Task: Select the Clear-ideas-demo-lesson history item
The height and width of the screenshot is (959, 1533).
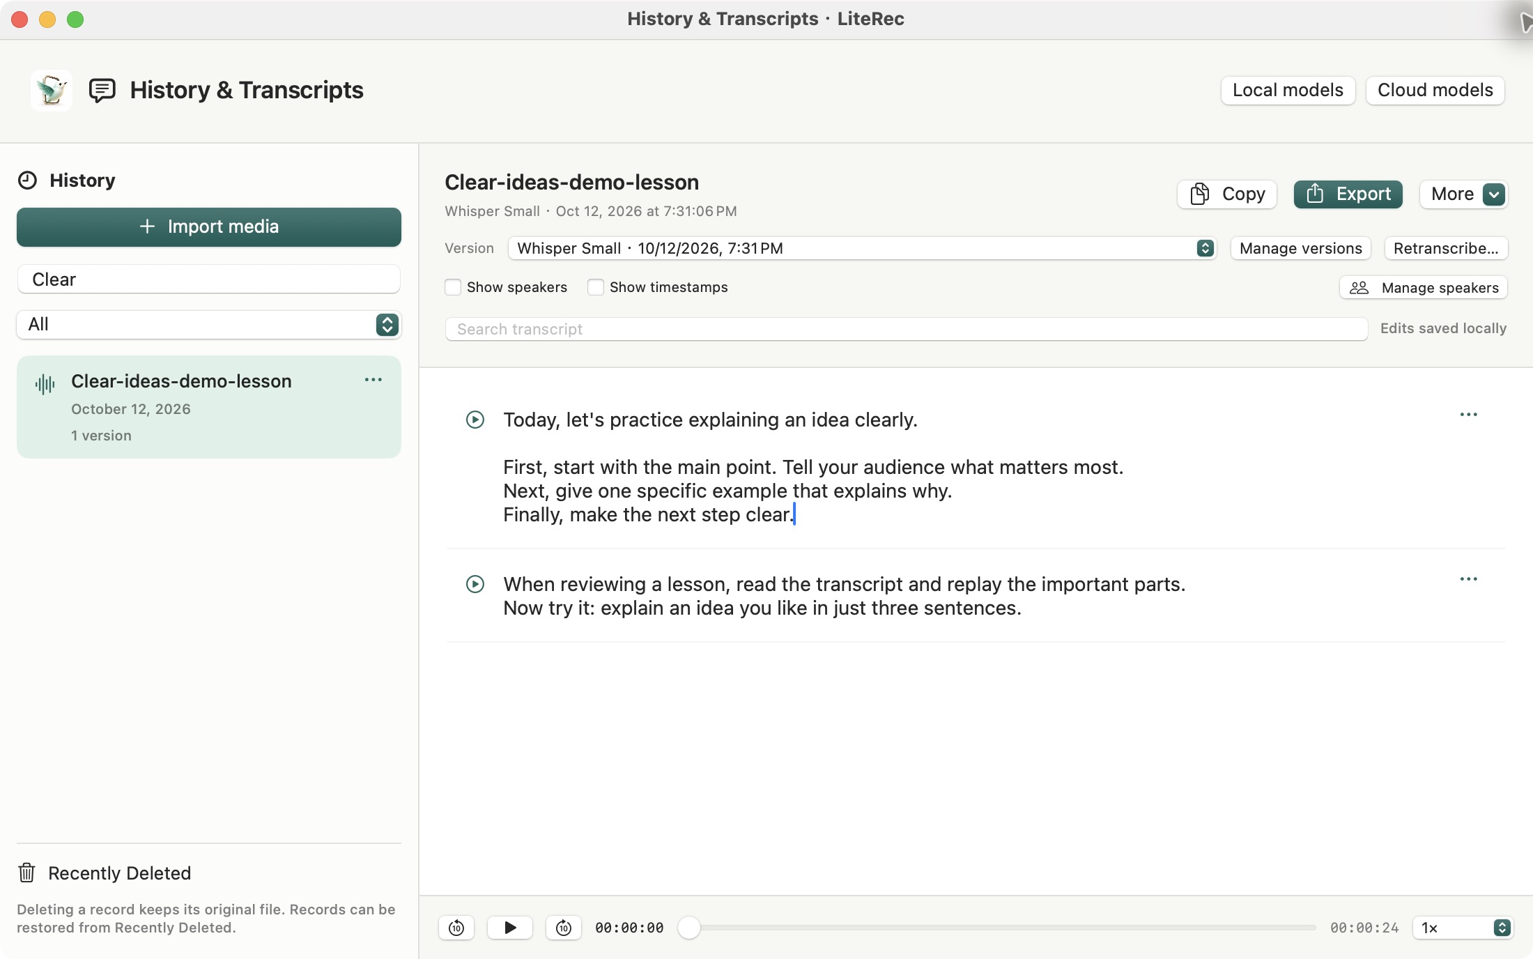Action: point(209,407)
